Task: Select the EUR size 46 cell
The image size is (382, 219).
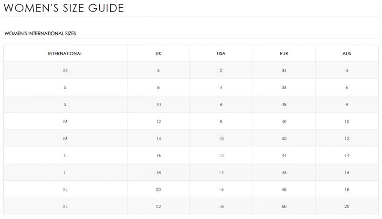Action: (284, 172)
